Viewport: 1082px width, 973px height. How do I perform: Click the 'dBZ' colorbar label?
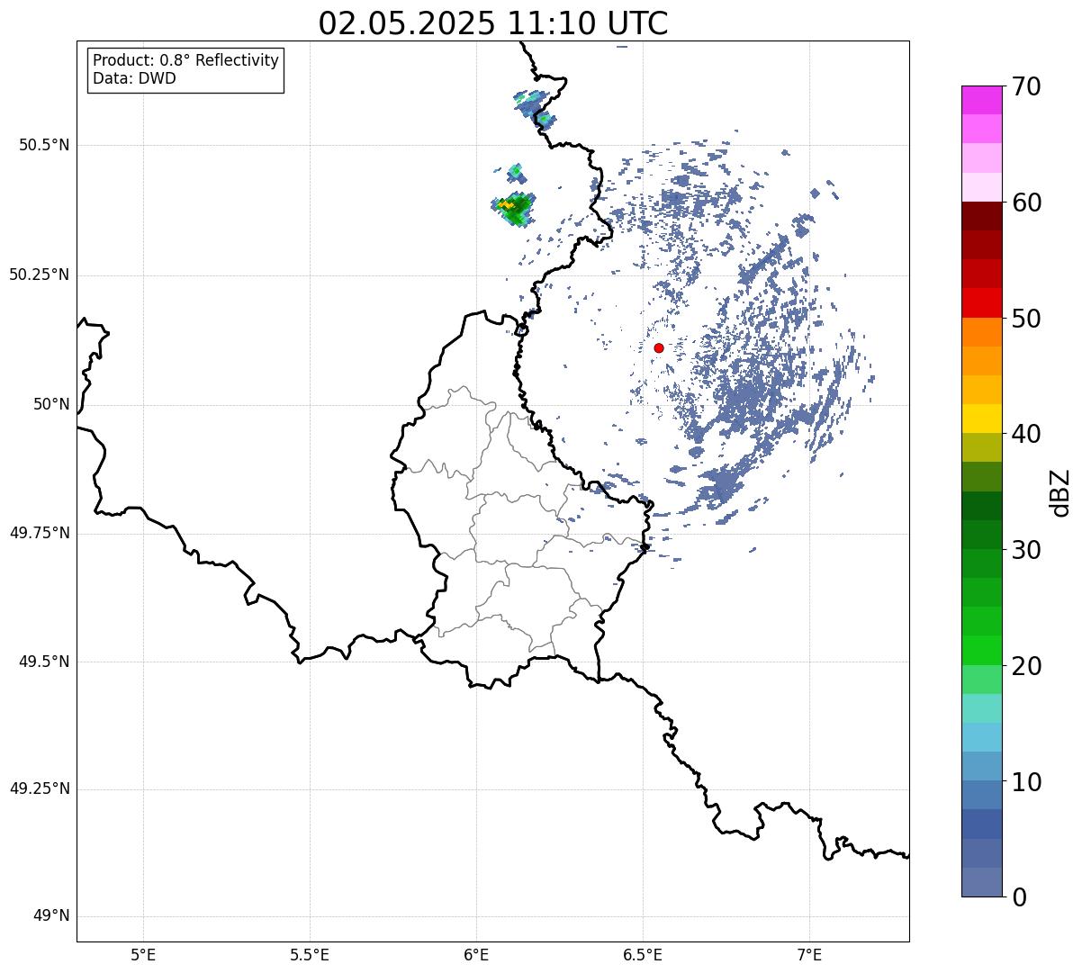point(1060,491)
